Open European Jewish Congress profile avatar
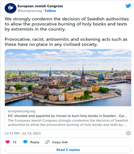134x154 pixels. point(10,8)
